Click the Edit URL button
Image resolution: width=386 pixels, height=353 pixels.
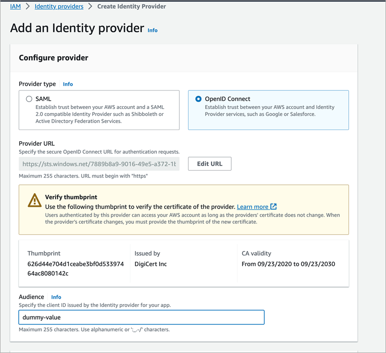pos(210,164)
